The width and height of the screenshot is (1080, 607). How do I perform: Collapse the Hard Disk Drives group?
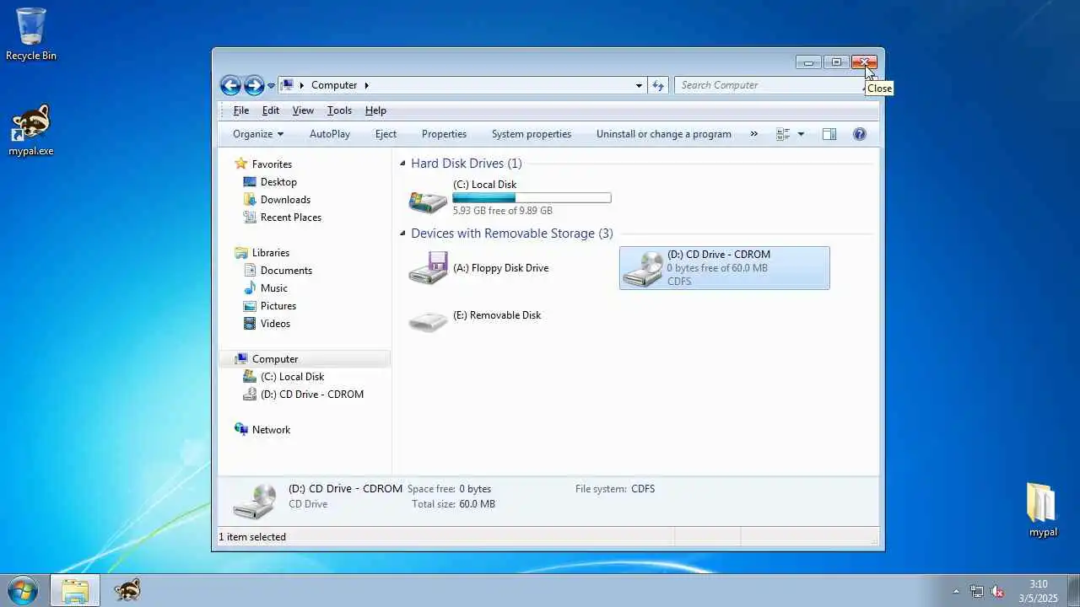pyautogui.click(x=402, y=164)
